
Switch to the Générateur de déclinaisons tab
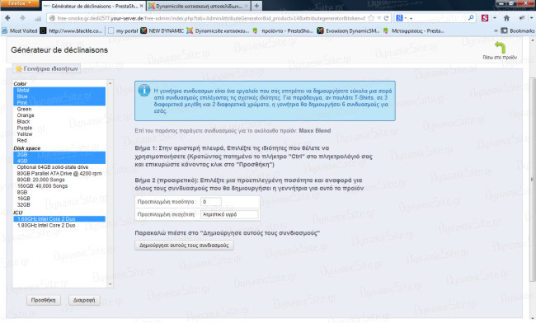pyautogui.click(x=94, y=6)
